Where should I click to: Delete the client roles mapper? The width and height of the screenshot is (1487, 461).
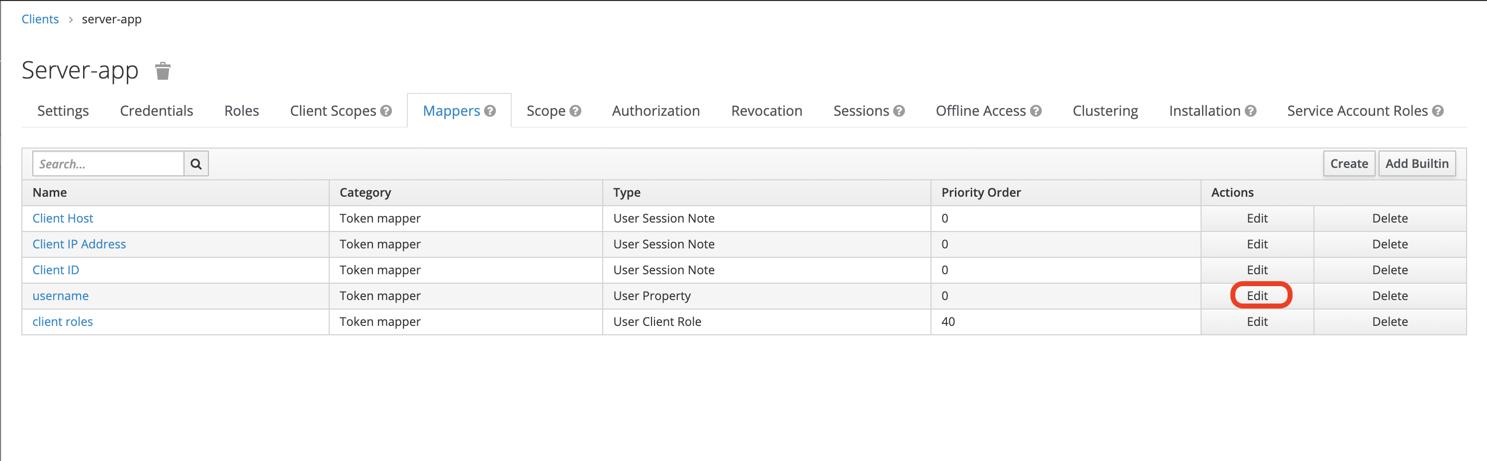(x=1390, y=321)
